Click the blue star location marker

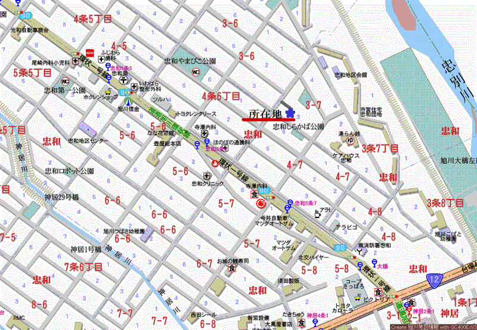(x=290, y=113)
